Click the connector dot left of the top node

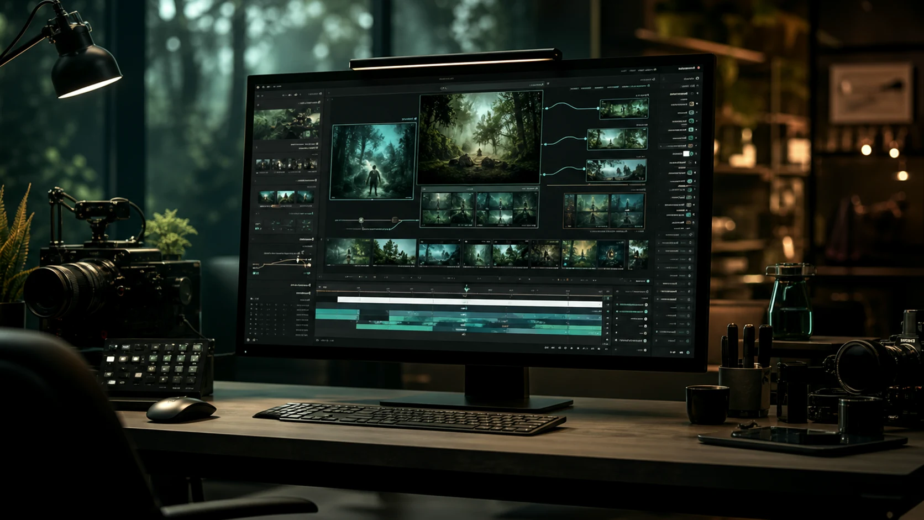(x=547, y=108)
